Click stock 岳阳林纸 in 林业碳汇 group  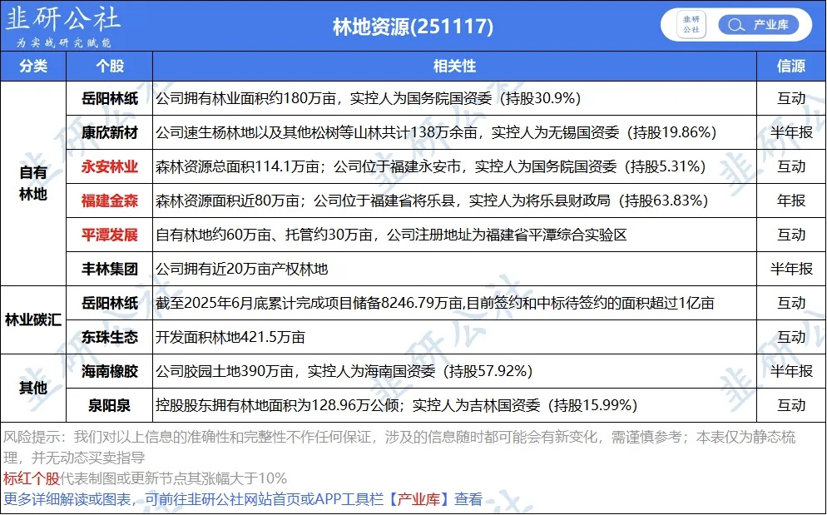tap(110, 303)
